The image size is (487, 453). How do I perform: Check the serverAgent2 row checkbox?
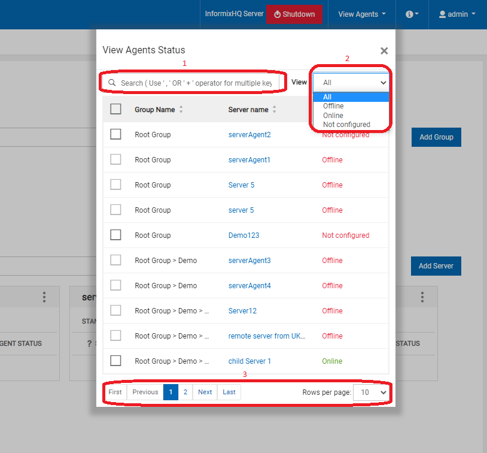pyautogui.click(x=116, y=134)
